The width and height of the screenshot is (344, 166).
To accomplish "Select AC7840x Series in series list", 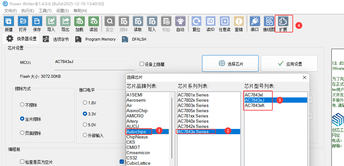I will pyautogui.click(x=193, y=121).
